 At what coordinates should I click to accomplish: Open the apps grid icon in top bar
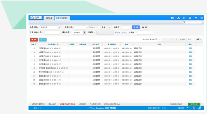click(172, 18)
